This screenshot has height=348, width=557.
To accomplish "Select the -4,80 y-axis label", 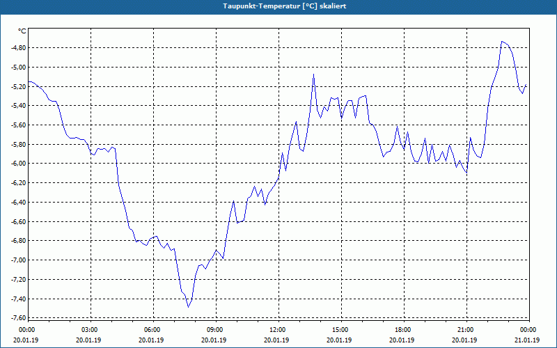I will point(19,48).
